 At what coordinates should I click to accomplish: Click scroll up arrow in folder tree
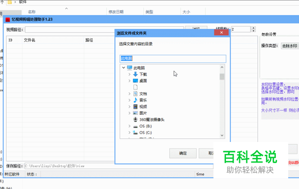[222, 67]
